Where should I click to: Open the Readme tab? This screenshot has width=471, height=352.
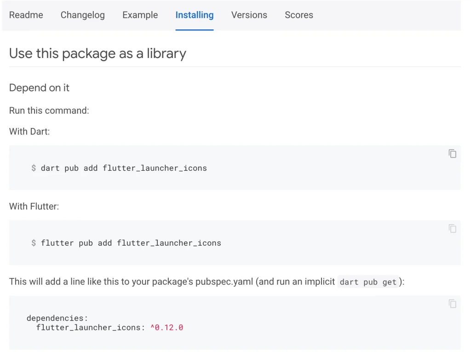pyautogui.click(x=26, y=15)
